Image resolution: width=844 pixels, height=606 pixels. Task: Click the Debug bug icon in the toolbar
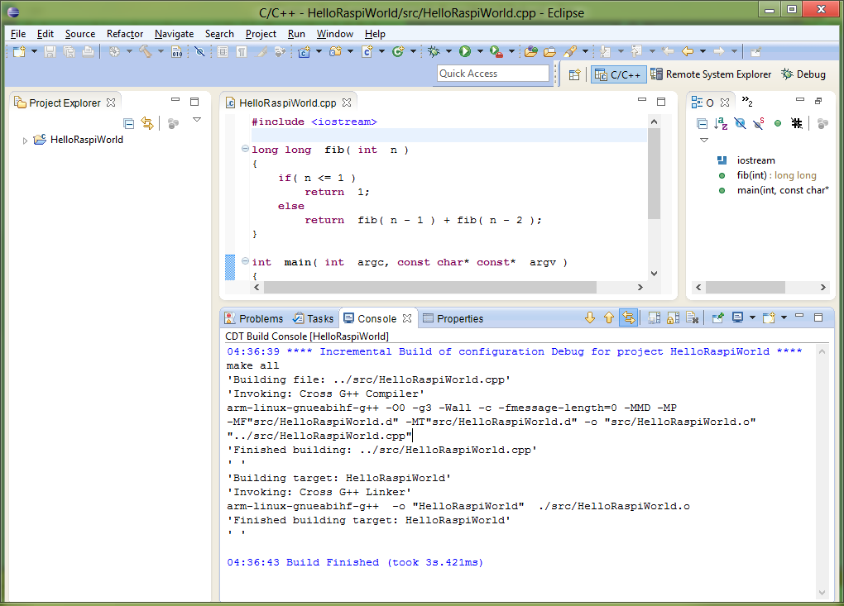tap(434, 51)
